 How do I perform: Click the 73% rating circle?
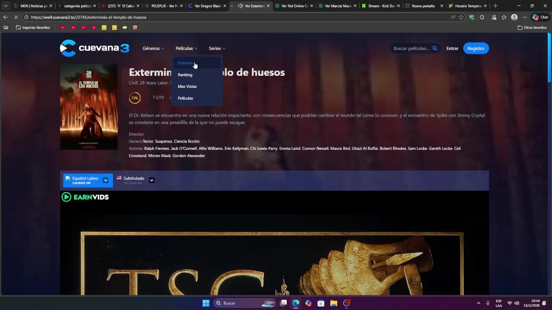click(x=135, y=98)
